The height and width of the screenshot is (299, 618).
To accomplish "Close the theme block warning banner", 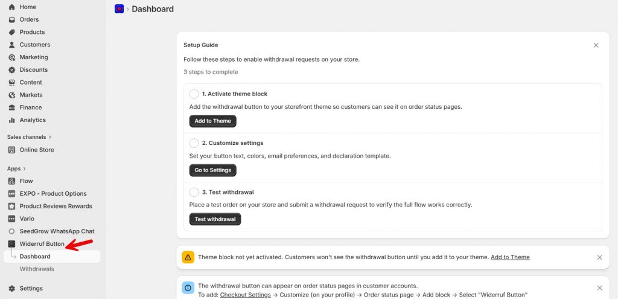I will (x=599, y=257).
